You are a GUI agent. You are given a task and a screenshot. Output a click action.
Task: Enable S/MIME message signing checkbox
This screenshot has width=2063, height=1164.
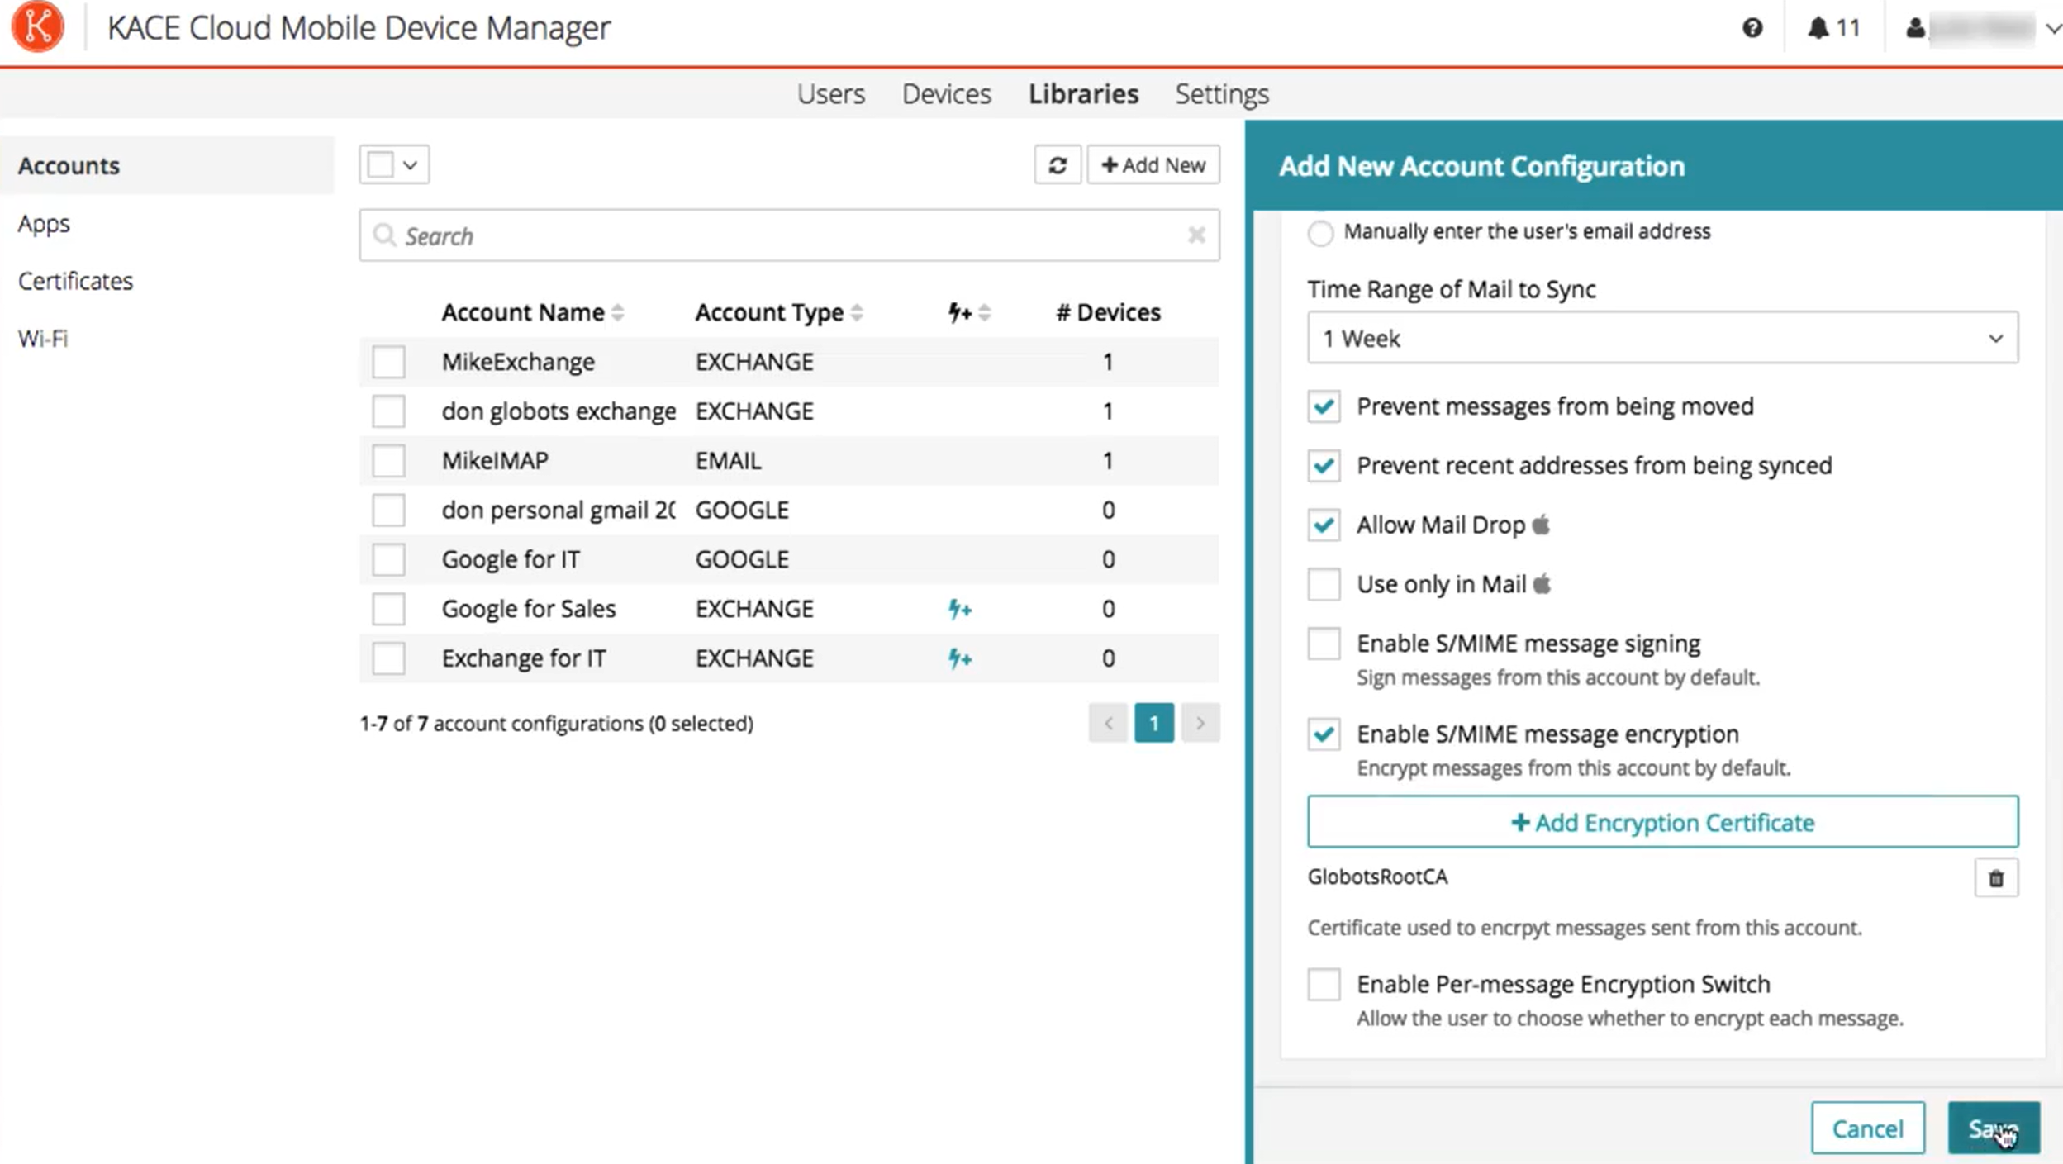click(x=1324, y=644)
